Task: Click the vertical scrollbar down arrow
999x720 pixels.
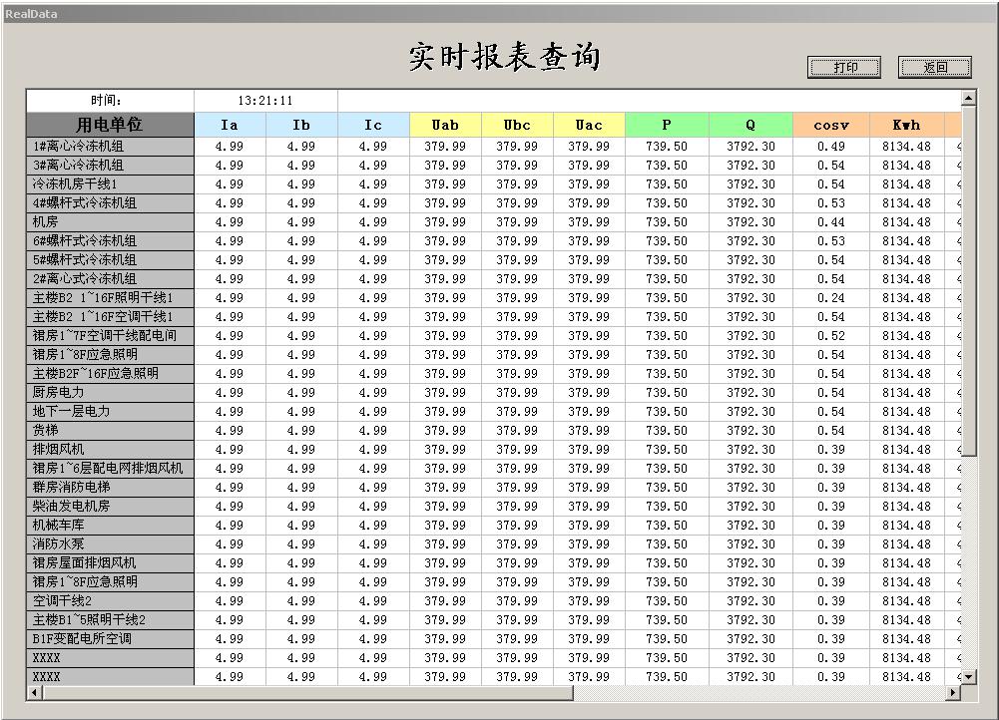Action: tap(968, 677)
